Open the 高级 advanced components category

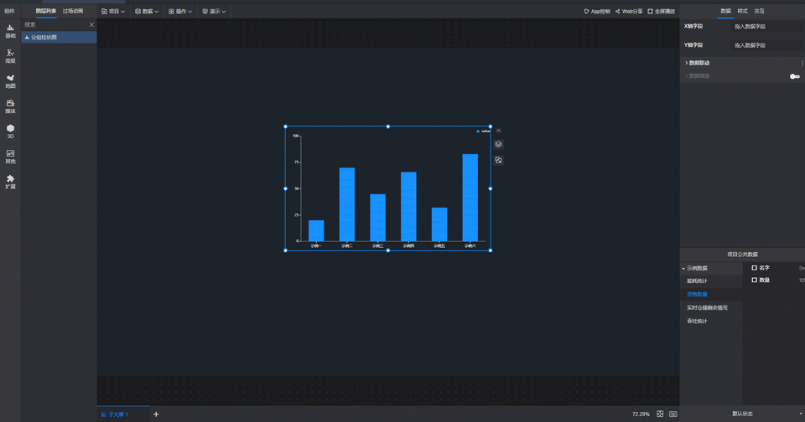[10, 56]
